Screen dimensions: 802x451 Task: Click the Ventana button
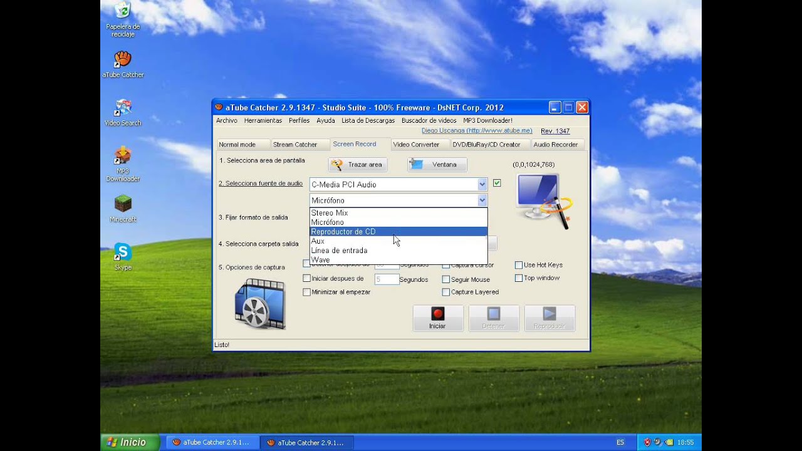pos(437,165)
